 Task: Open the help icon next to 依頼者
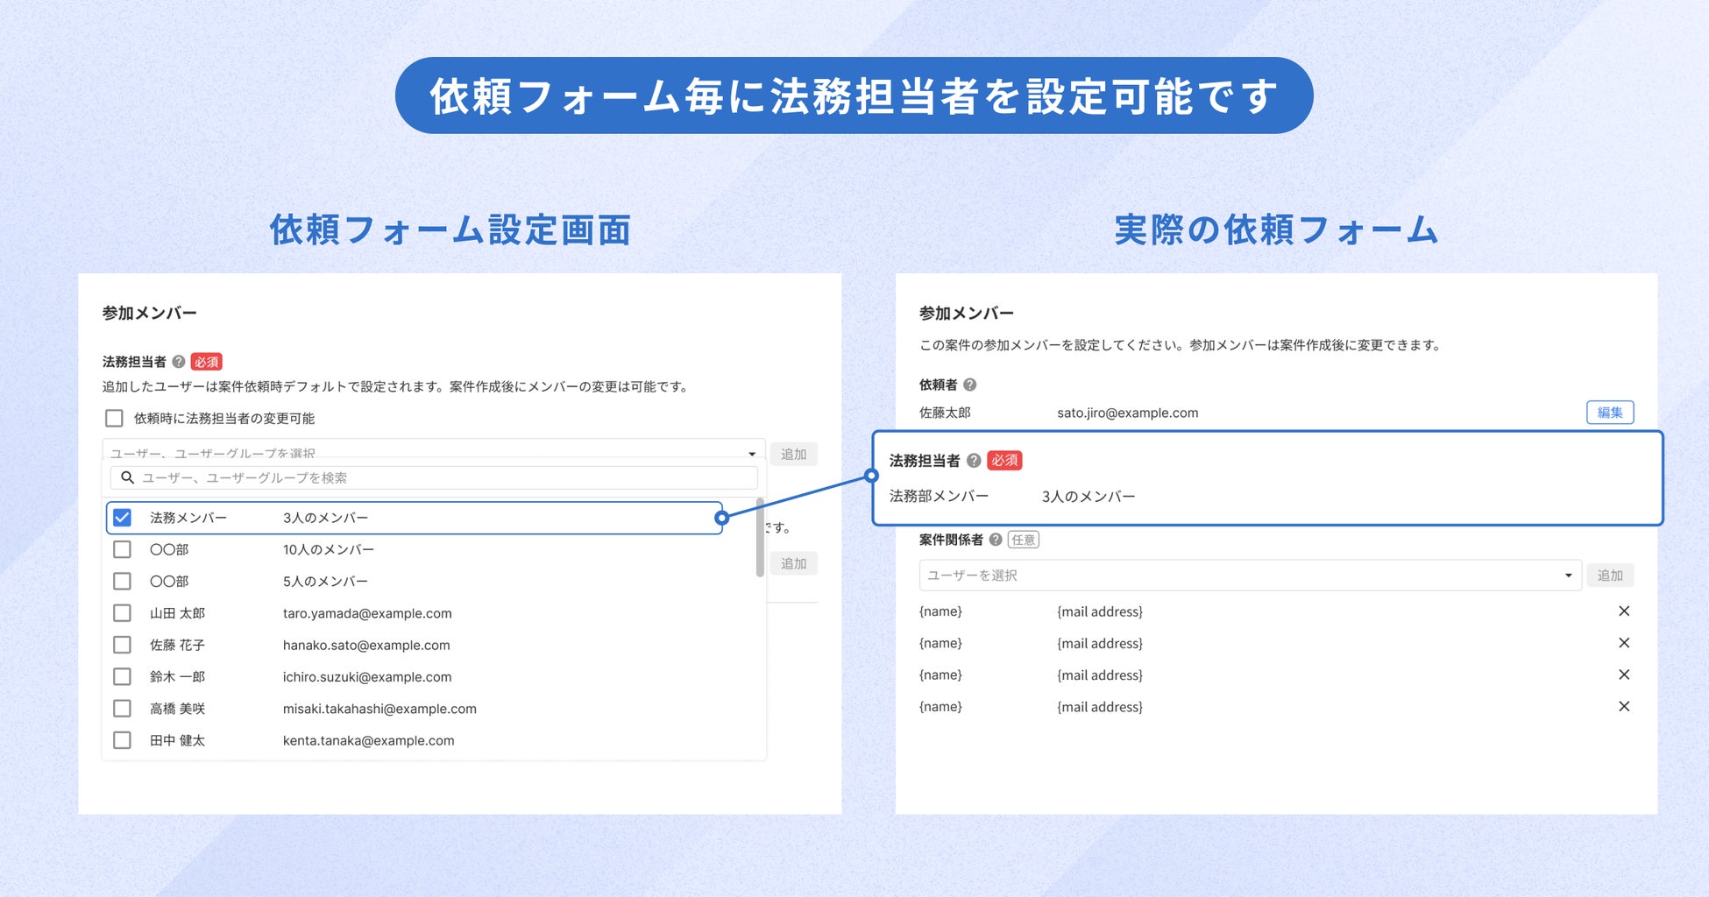pos(969,385)
